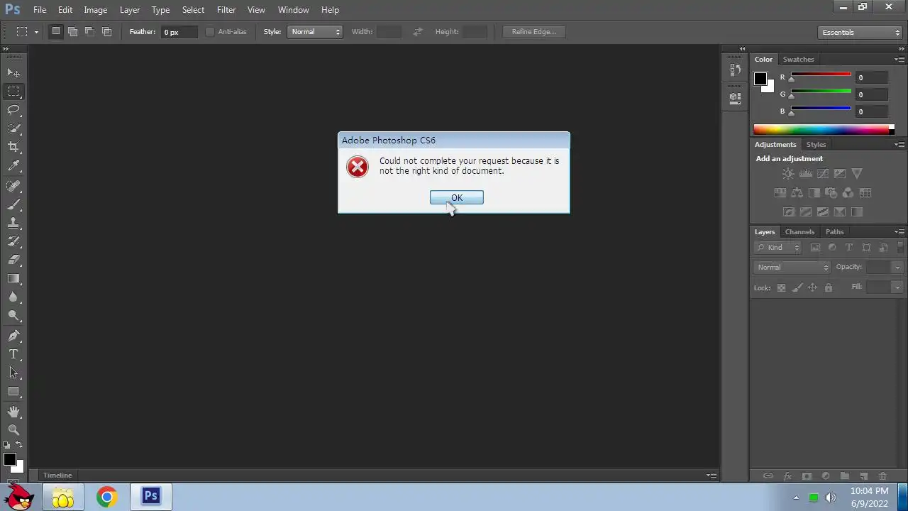Click the Timeline panel tab

point(57,476)
